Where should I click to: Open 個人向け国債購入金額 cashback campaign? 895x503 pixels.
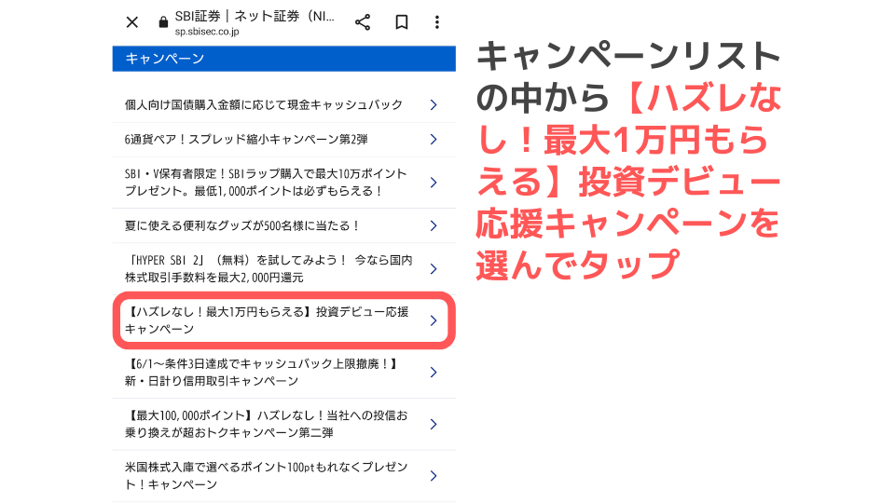tap(283, 105)
